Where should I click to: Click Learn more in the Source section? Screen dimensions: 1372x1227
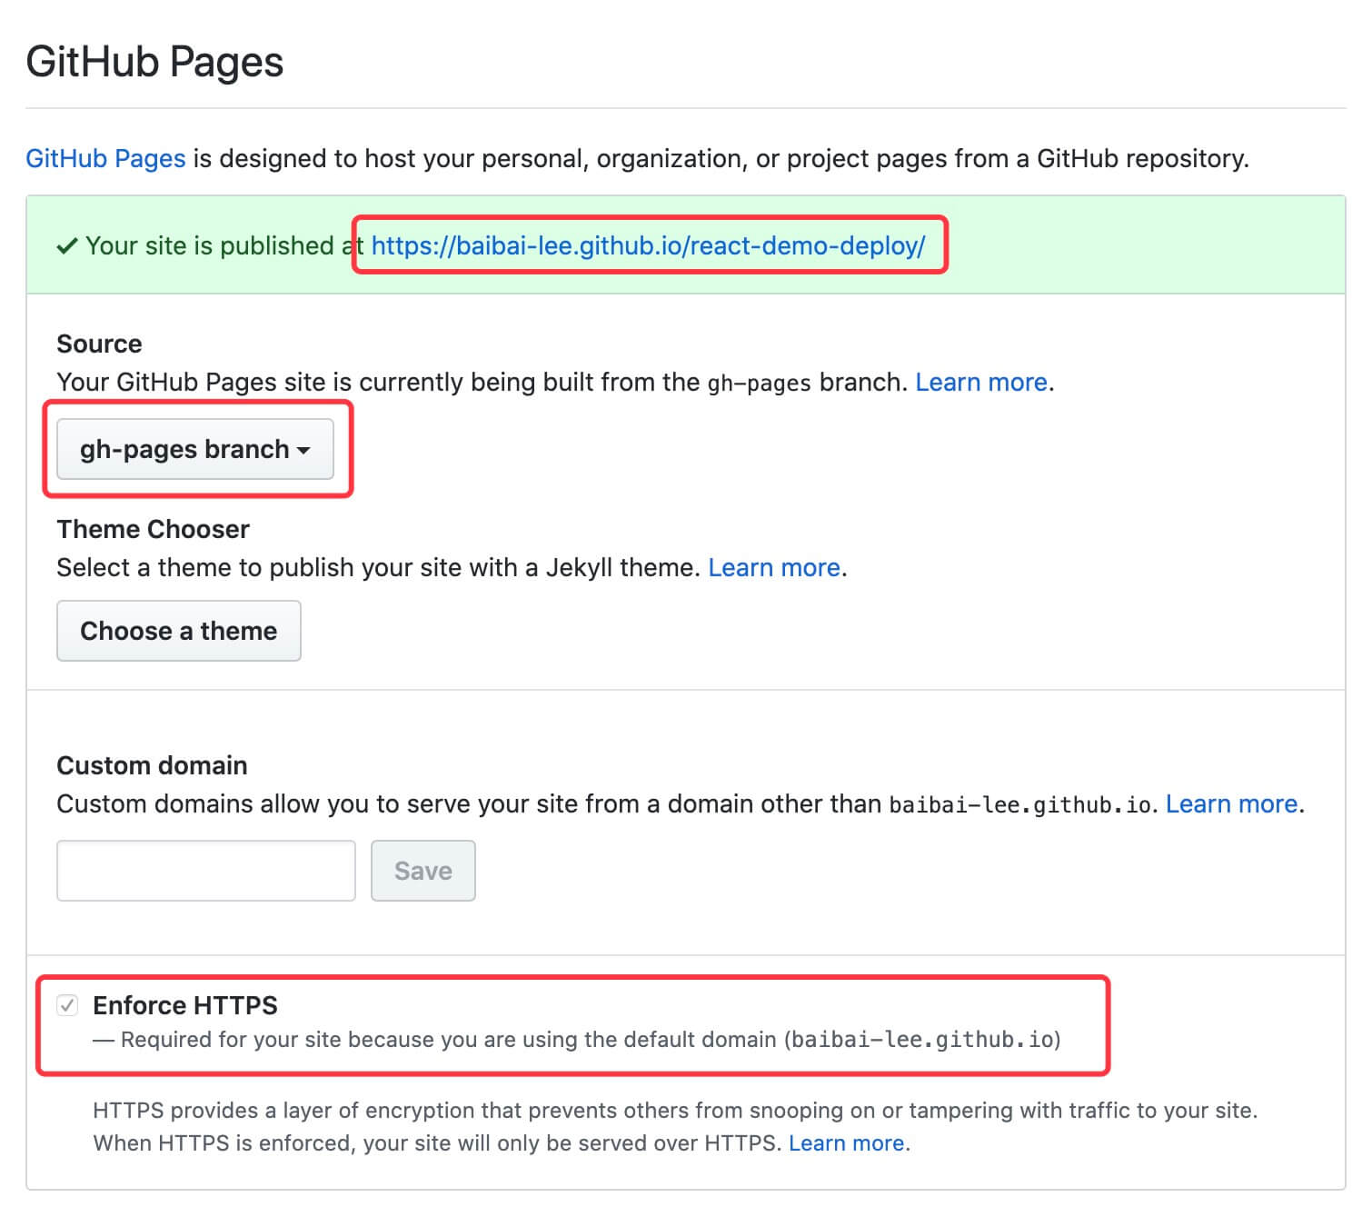coord(980,382)
